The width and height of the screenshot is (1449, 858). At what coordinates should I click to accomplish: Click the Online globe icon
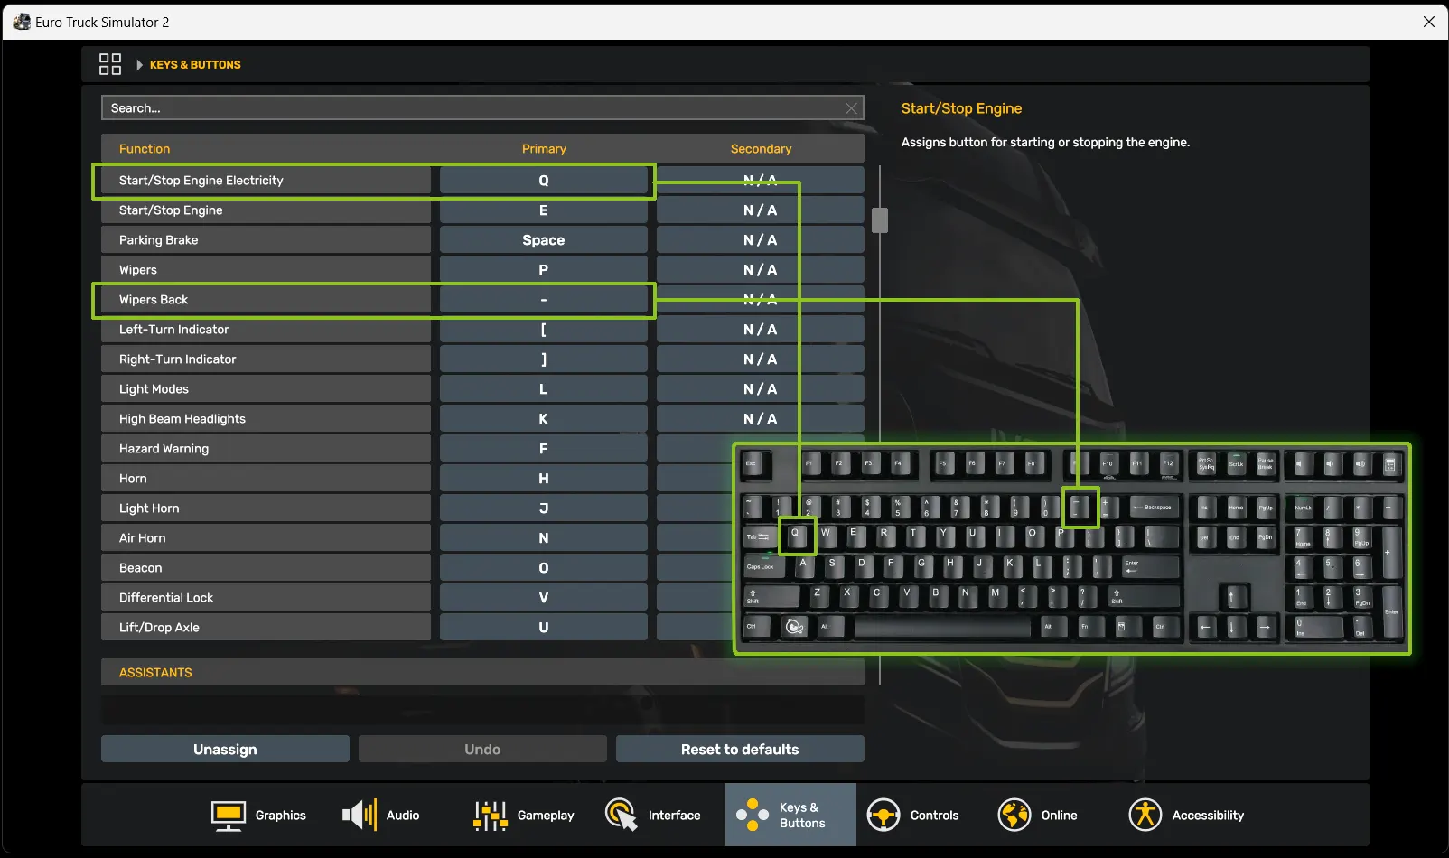(x=1014, y=815)
